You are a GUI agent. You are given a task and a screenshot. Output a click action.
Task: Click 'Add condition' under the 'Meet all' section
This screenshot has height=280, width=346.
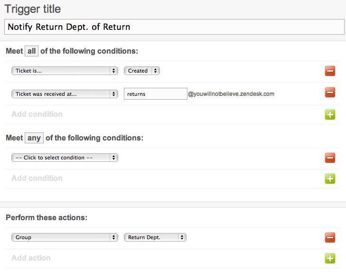[37, 114]
